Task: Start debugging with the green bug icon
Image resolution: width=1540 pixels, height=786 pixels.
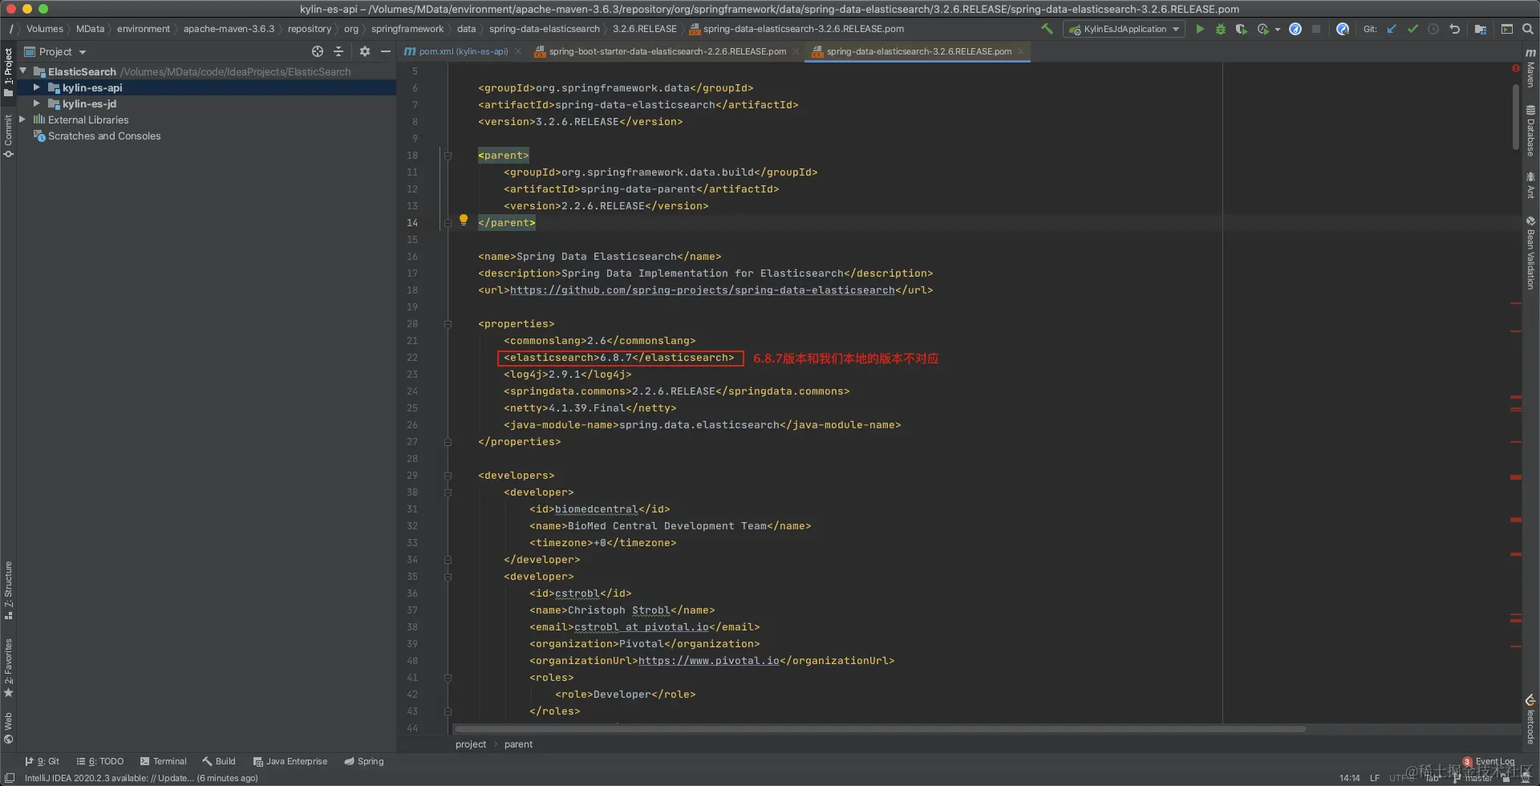Action: pos(1221,29)
